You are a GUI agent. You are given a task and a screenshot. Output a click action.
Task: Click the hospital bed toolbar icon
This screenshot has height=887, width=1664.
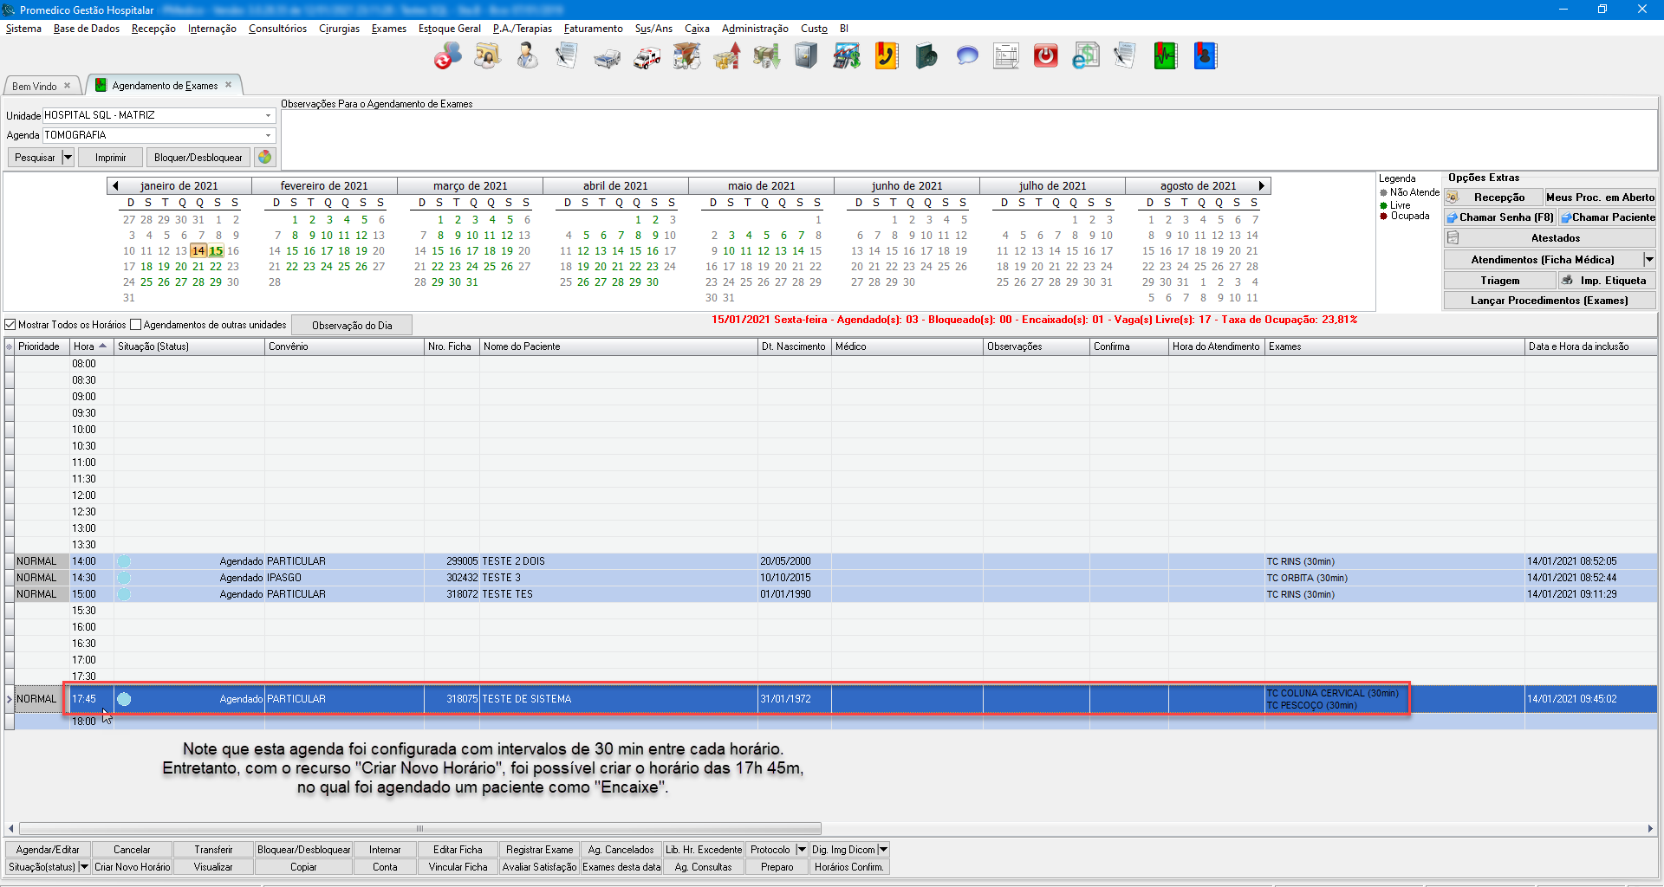[607, 57]
